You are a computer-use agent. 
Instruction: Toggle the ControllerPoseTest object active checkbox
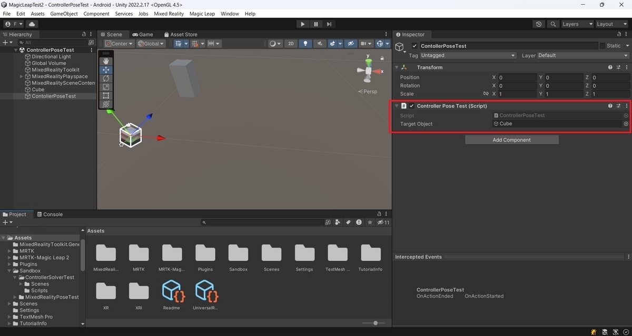(414, 46)
